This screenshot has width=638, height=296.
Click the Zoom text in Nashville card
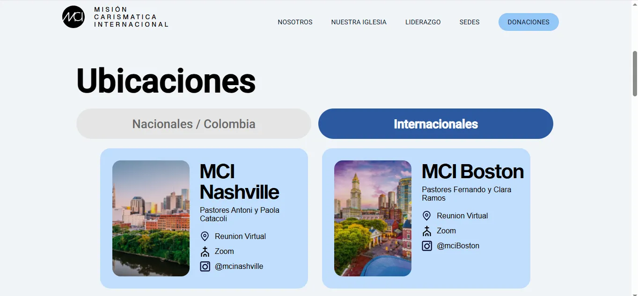224,252
